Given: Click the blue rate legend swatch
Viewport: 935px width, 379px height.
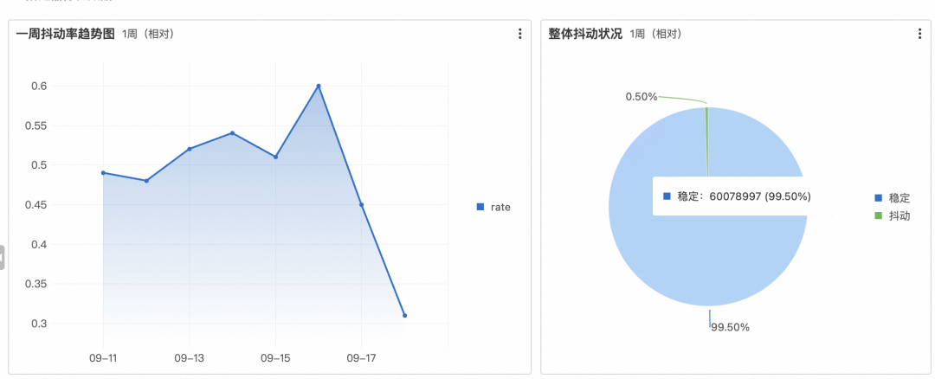Looking at the screenshot, I should (480, 208).
